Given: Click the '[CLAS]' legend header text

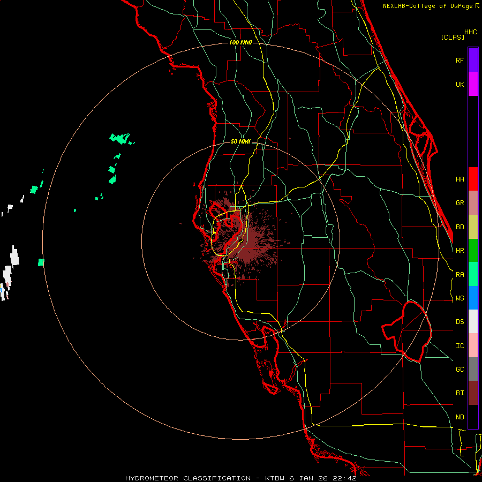Looking at the screenshot, I should (x=453, y=37).
